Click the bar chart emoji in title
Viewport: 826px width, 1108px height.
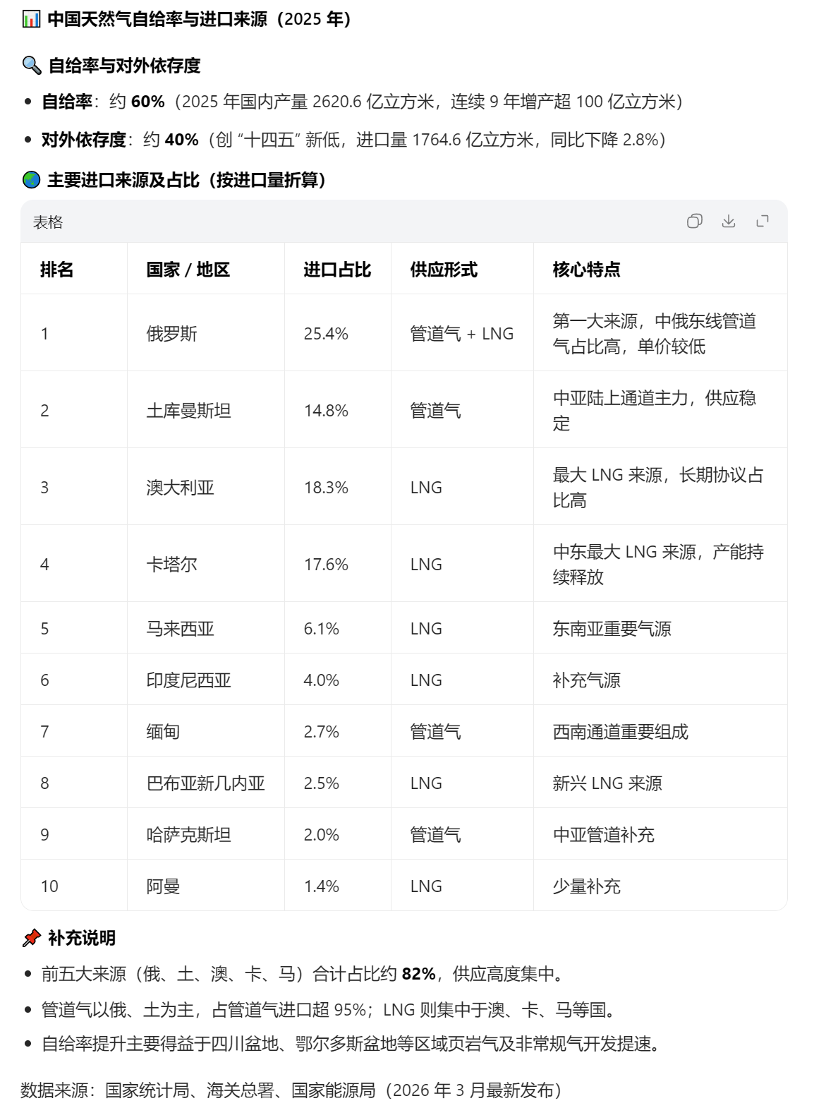31,19
